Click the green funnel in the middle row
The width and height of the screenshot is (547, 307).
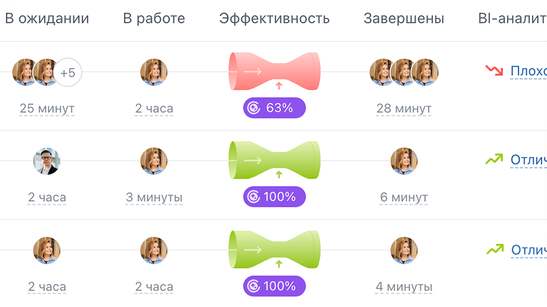pyautogui.click(x=274, y=160)
